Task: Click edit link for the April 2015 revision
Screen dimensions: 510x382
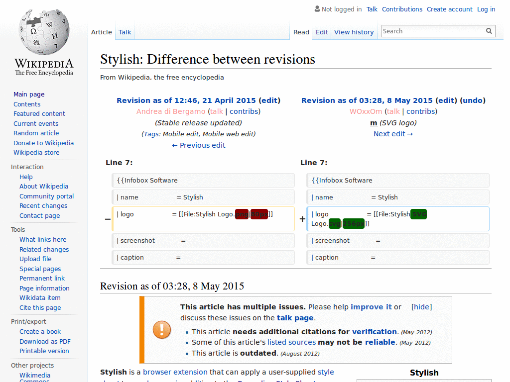Action: pyautogui.click(x=269, y=100)
